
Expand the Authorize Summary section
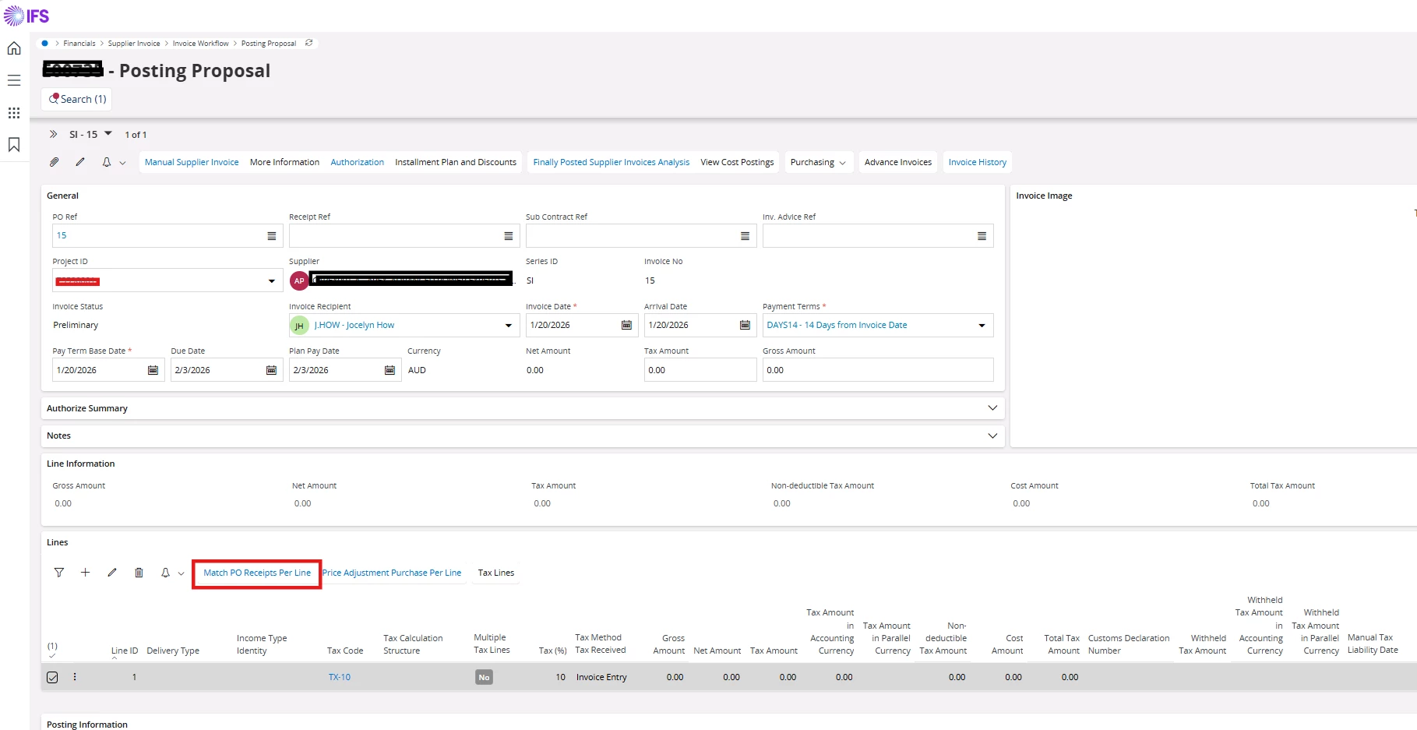[992, 408]
